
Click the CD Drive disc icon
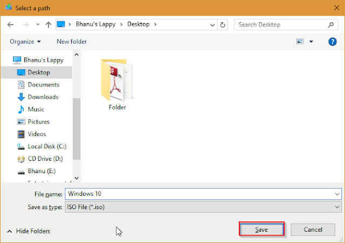21,159
